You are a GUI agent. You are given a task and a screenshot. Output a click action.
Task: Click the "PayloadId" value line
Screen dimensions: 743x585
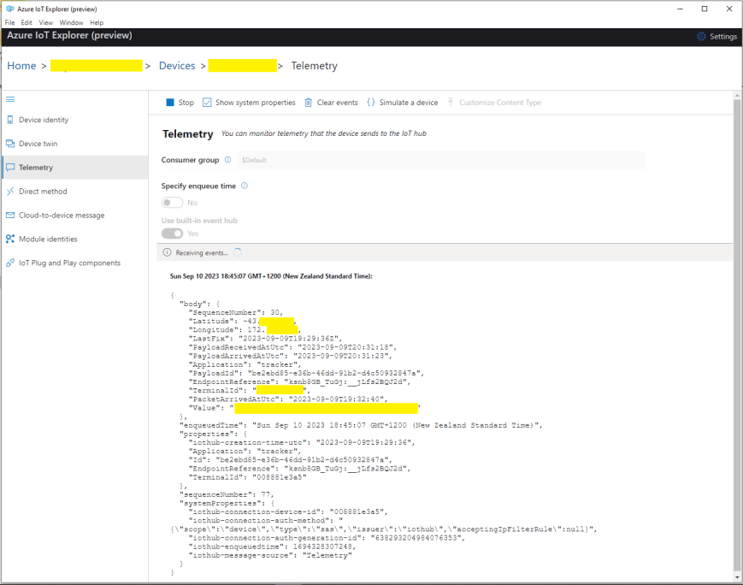point(306,373)
